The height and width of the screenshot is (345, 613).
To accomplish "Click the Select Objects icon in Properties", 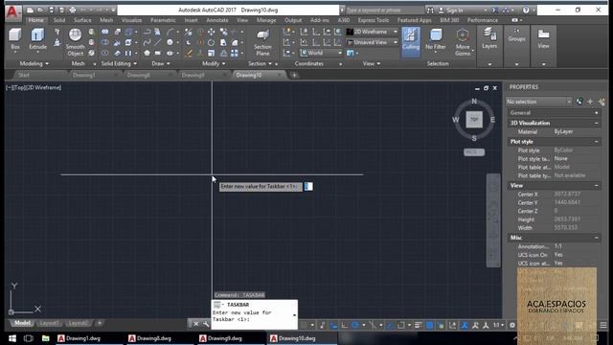I will pos(590,102).
